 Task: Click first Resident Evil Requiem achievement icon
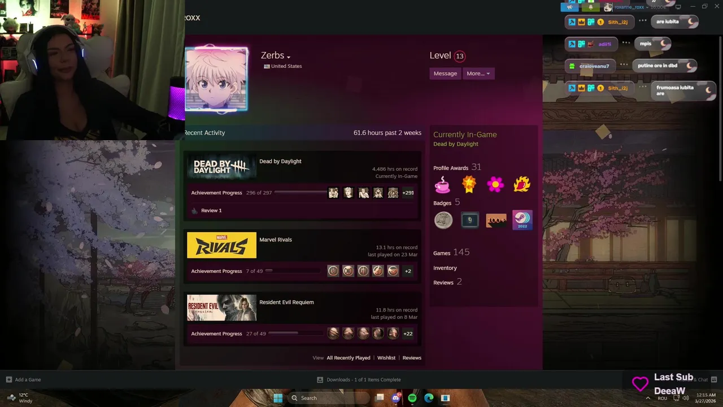pos(333,334)
